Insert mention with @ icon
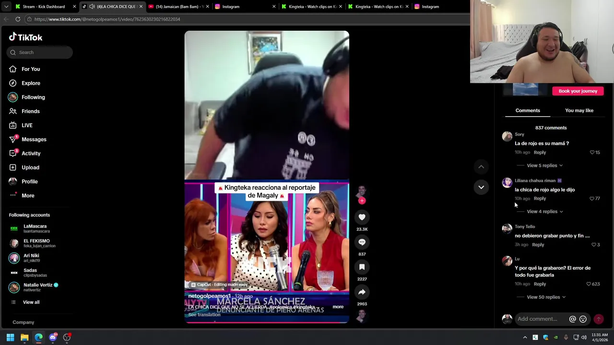This screenshot has height=345, width=614. pyautogui.click(x=572, y=319)
